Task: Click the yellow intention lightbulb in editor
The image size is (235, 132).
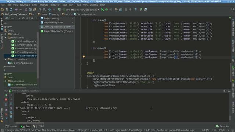Action: (84, 57)
